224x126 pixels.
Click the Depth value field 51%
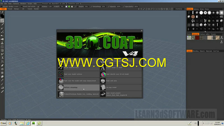tap(86, 6)
